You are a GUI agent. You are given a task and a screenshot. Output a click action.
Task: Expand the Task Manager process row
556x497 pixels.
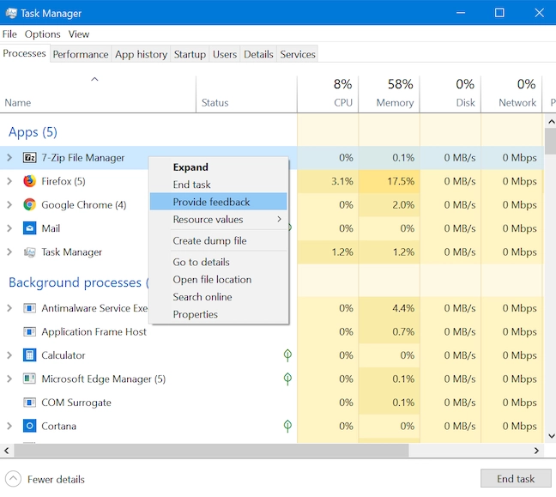[9, 252]
